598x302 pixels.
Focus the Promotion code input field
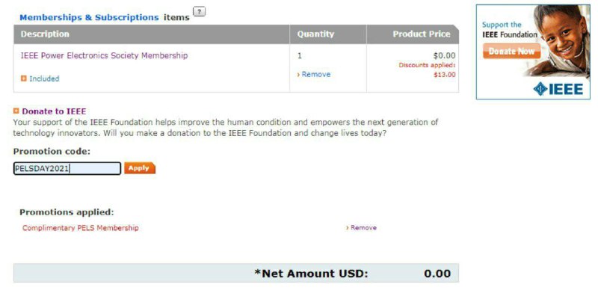[67, 168]
